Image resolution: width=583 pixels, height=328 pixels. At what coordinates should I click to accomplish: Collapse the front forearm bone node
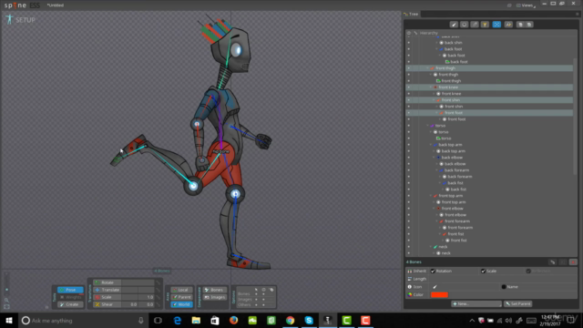(x=437, y=221)
